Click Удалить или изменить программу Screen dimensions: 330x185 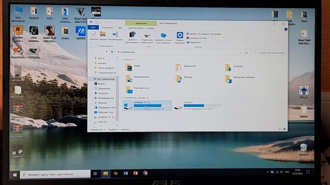pos(204,34)
